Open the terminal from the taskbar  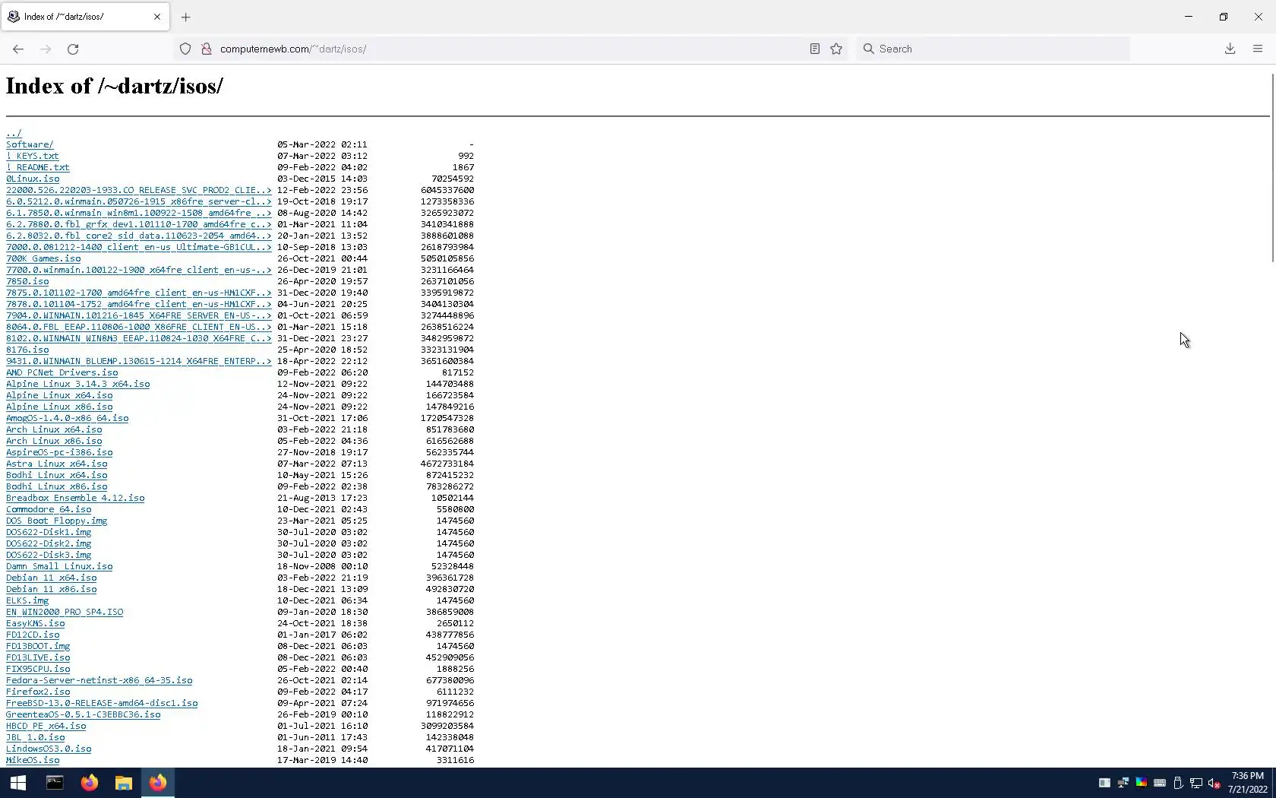pos(55,783)
